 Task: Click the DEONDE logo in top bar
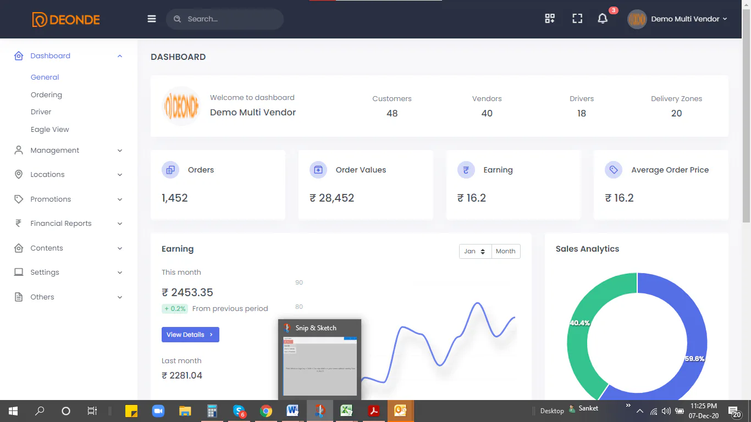tap(66, 20)
